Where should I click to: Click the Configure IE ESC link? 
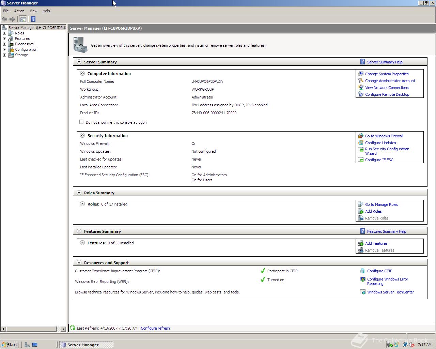pos(379,160)
